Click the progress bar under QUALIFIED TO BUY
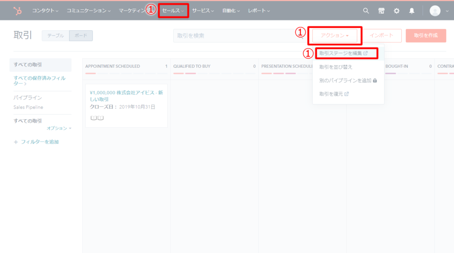This screenshot has width=454, height=253. click(x=214, y=74)
